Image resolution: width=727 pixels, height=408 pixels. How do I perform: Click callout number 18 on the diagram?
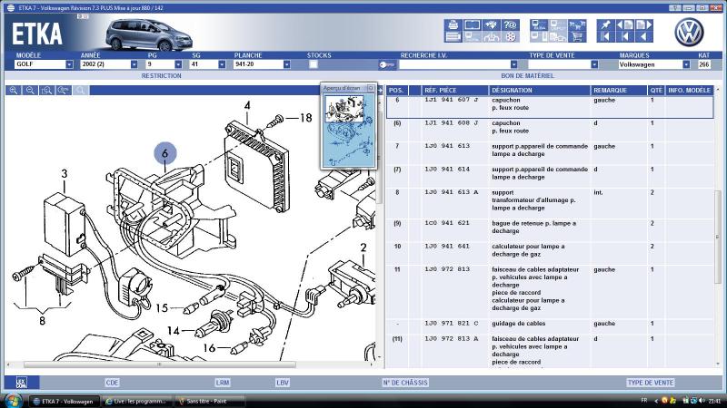coord(305,118)
